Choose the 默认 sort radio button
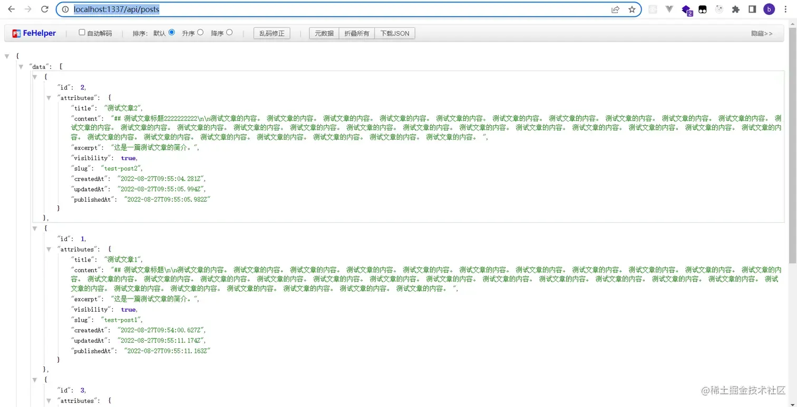The image size is (797, 407). point(171,33)
